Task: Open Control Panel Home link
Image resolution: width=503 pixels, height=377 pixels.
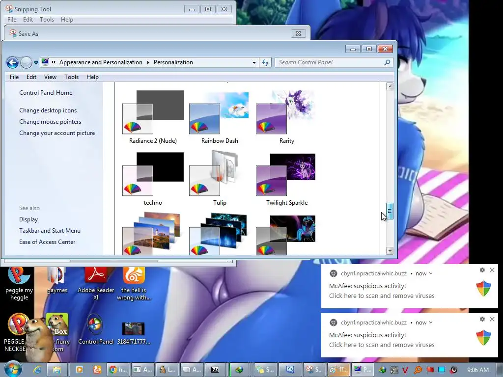Action: click(x=46, y=93)
